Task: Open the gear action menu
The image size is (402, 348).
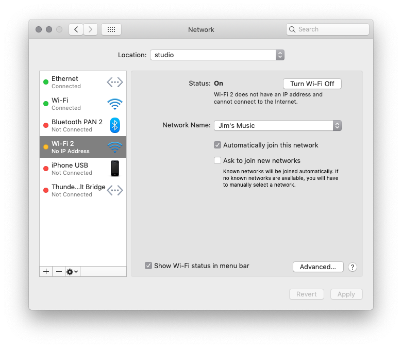Action: (72, 272)
